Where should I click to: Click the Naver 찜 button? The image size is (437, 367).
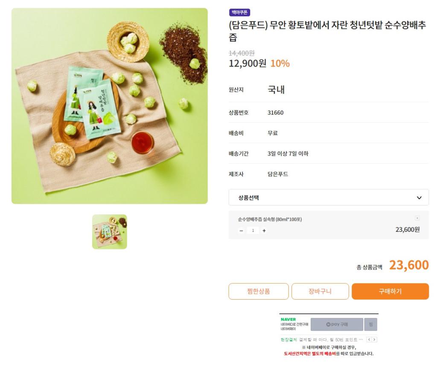pyautogui.click(x=370, y=324)
